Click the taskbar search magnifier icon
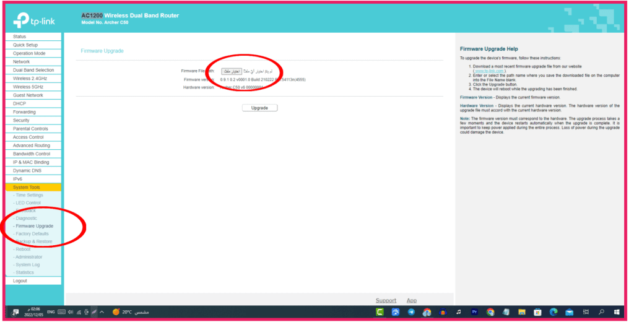The width and height of the screenshot is (634, 330). click(x=601, y=312)
